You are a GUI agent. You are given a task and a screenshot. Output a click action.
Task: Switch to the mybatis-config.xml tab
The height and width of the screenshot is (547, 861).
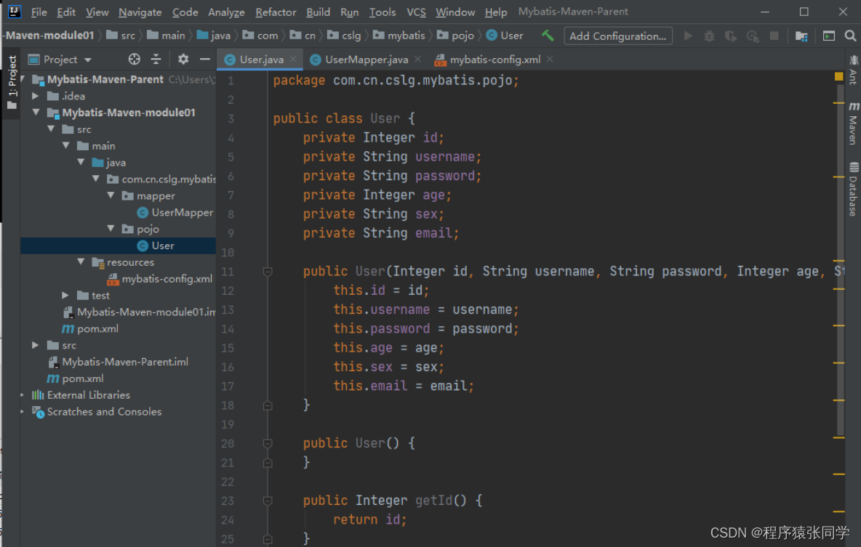point(494,60)
